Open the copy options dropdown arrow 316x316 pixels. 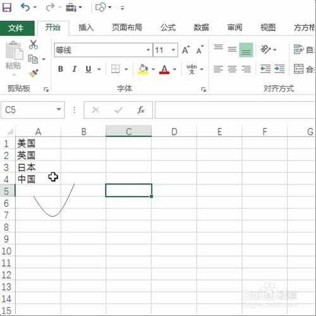pyautogui.click(x=44, y=59)
